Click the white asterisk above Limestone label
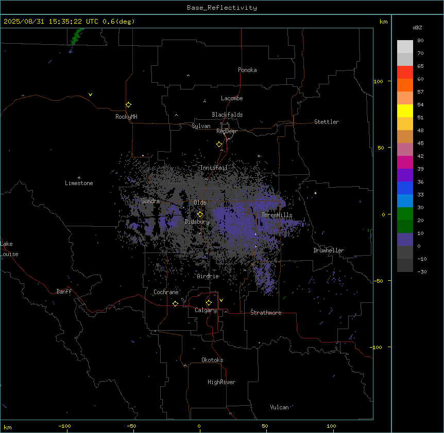Image resolution: width=444 pixels, height=433 pixels. tap(79, 177)
